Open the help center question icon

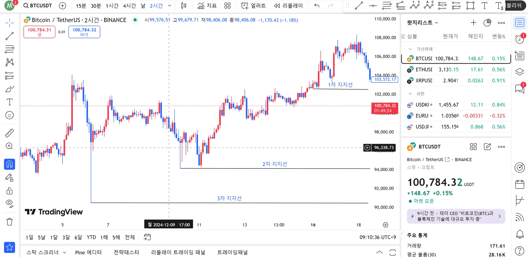point(519,251)
